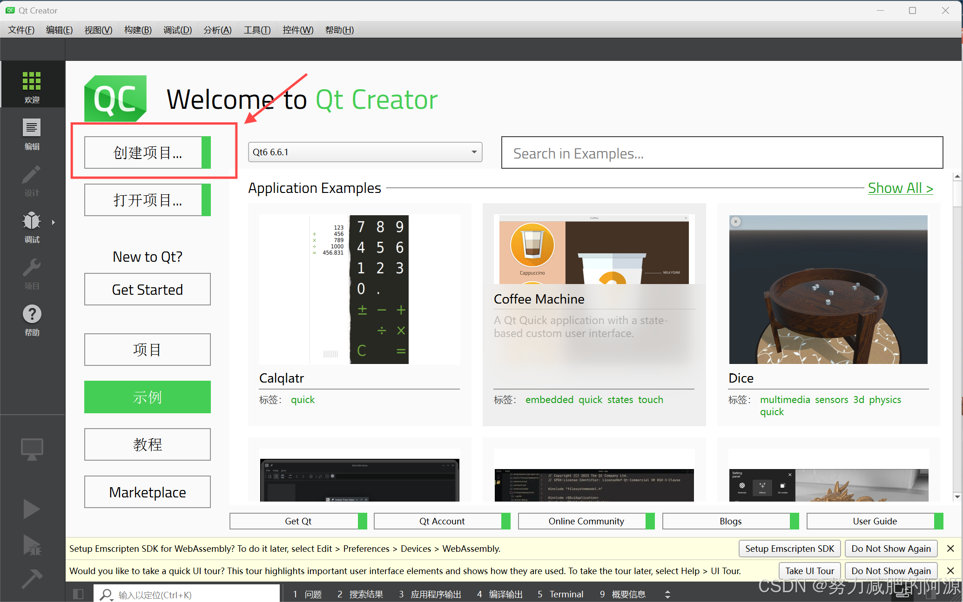Open the Online Community link button
This screenshot has width=963, height=602.
click(586, 521)
